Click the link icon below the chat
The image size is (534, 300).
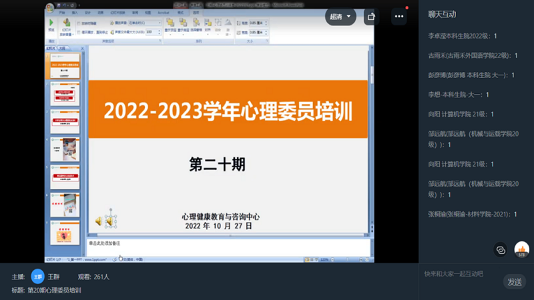(x=501, y=251)
